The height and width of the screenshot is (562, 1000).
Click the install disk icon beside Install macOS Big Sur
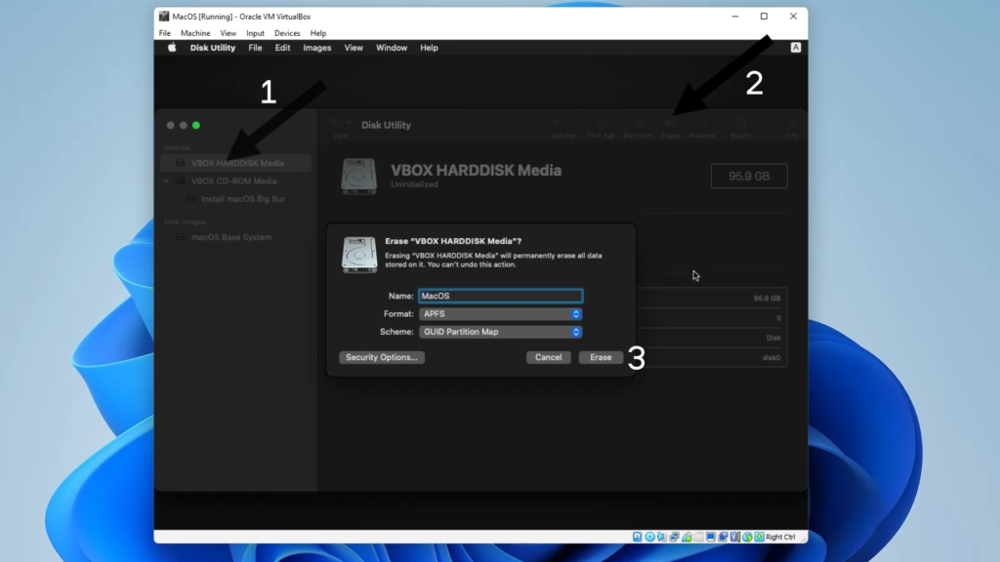click(x=190, y=199)
